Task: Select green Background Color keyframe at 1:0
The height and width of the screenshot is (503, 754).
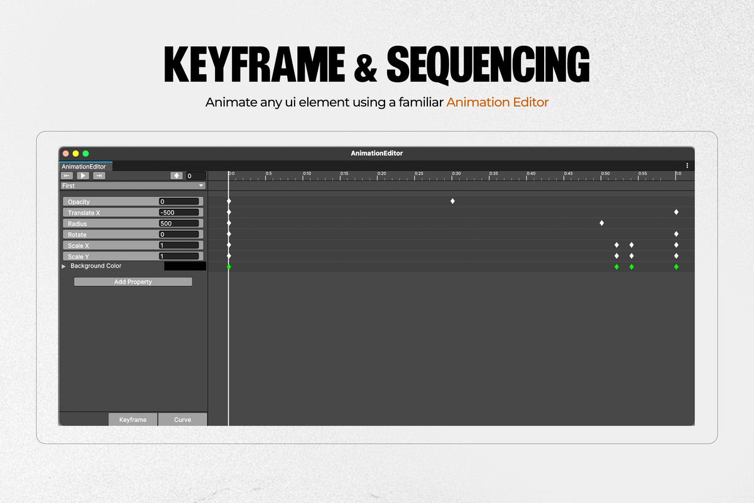Action: click(676, 267)
